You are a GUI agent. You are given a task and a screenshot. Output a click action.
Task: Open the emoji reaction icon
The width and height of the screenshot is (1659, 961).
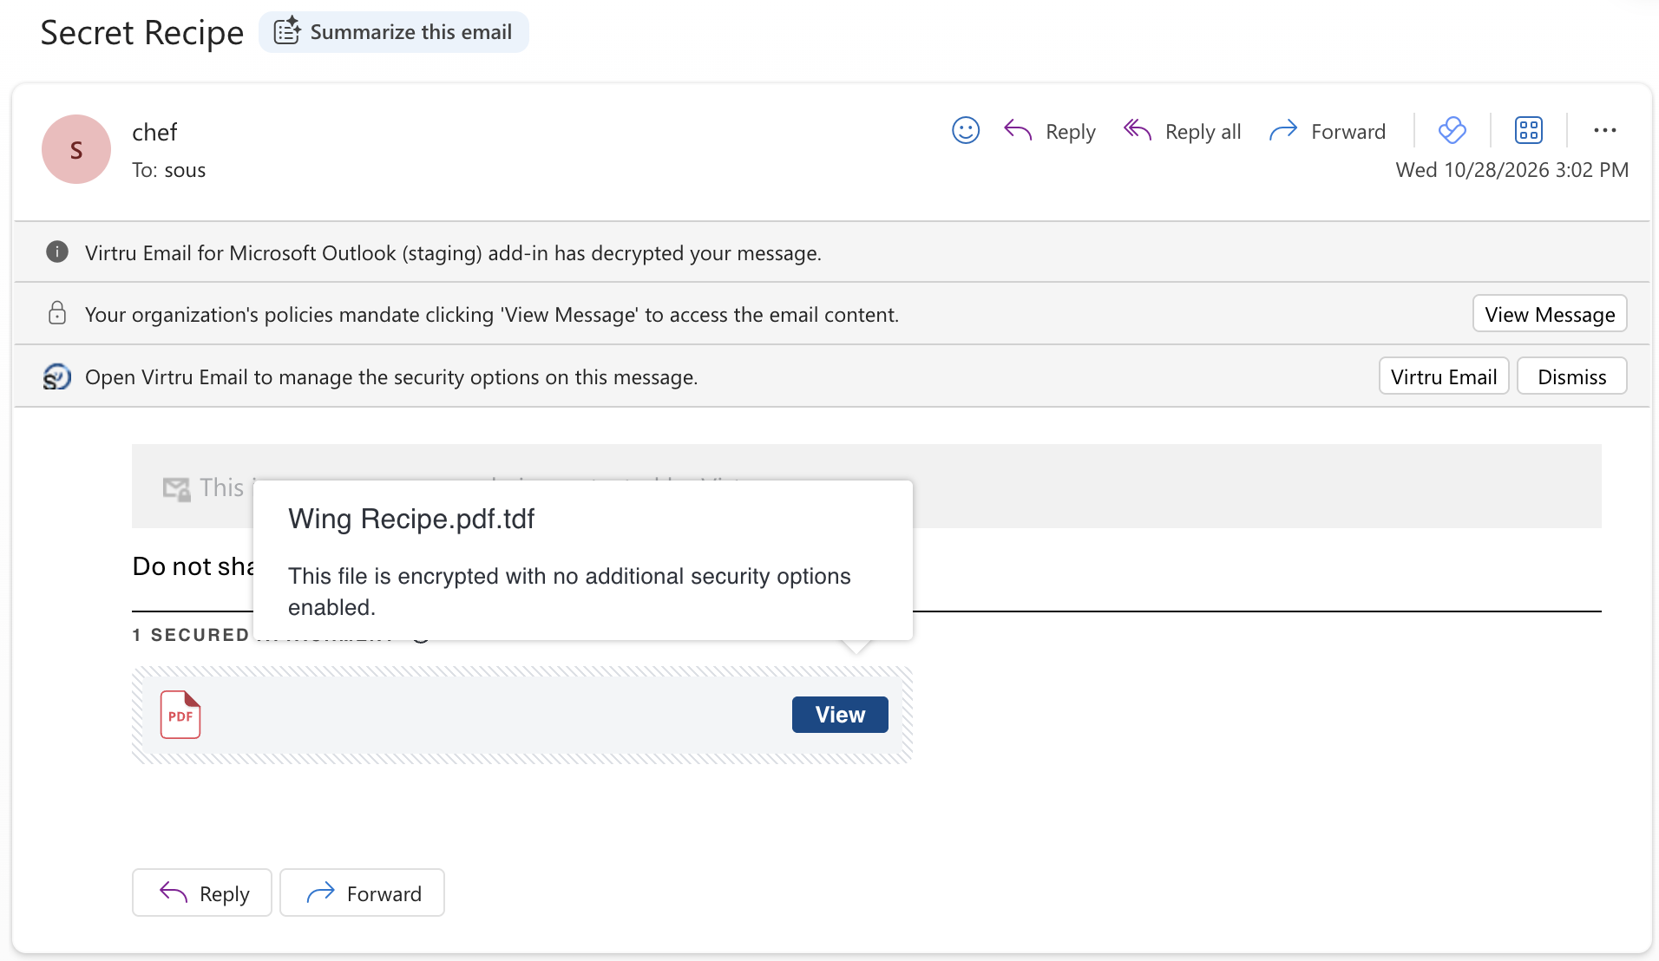point(965,131)
